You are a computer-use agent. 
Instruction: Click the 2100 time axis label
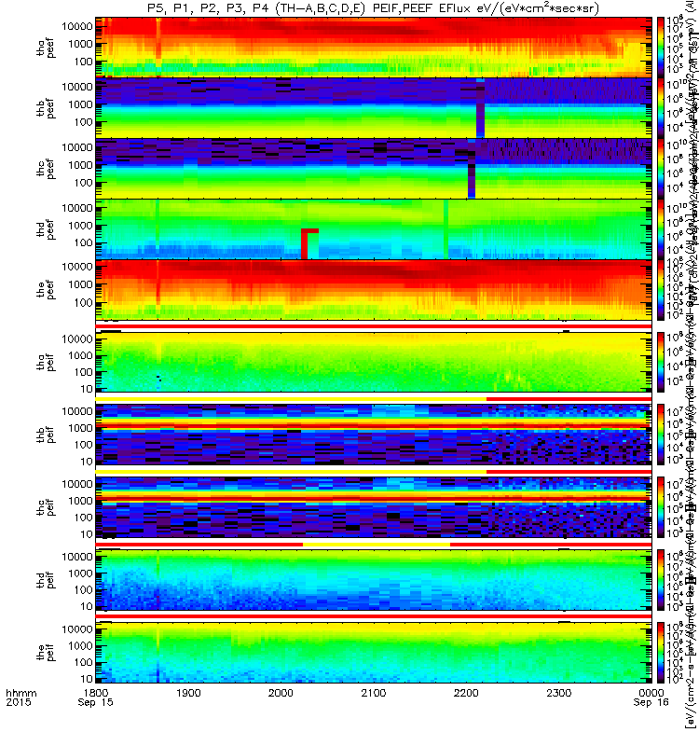tap(374, 693)
